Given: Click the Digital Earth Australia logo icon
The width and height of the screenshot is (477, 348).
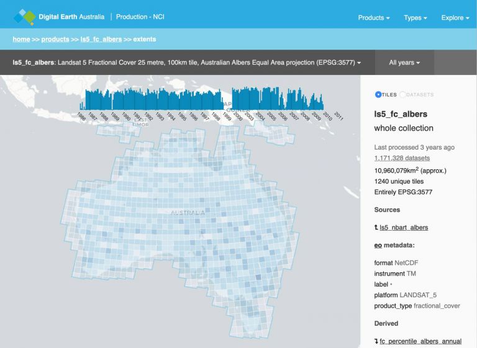Looking at the screenshot, I should [25, 17].
